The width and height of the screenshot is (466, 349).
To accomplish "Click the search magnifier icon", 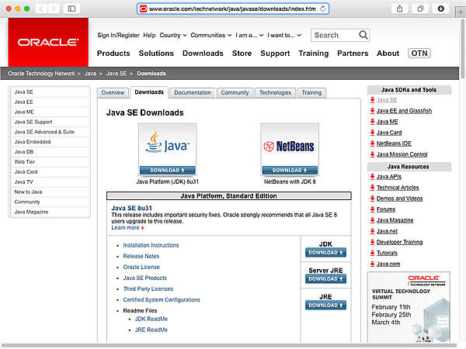I will 364,35.
